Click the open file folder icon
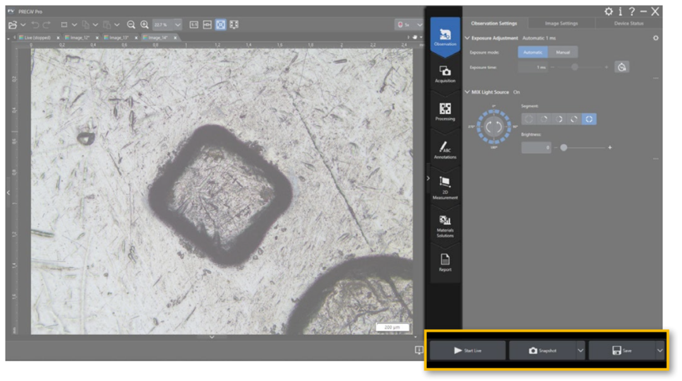The height and width of the screenshot is (381, 682). tap(13, 25)
